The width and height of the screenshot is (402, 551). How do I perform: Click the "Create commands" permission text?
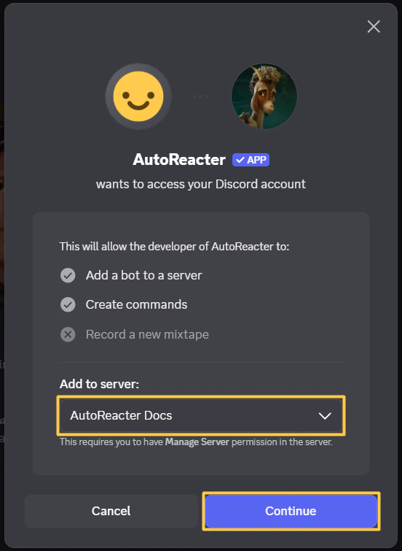click(136, 304)
